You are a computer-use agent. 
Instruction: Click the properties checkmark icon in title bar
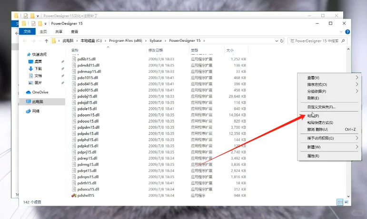click(x=33, y=24)
